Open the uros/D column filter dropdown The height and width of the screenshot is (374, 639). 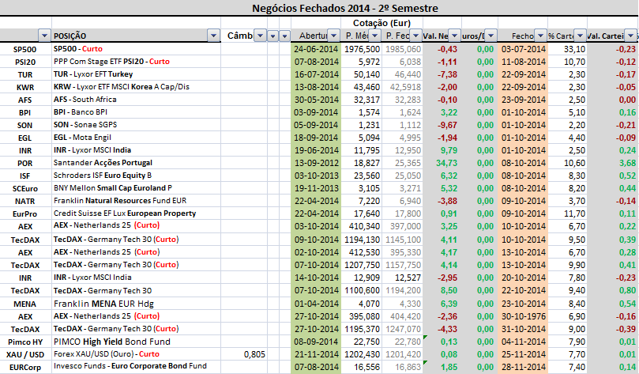coord(491,36)
